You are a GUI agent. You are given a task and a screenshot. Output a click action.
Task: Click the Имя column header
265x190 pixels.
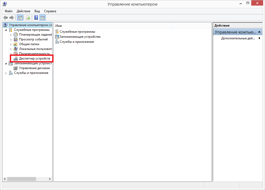point(114,26)
